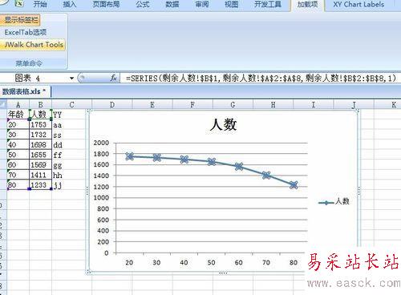Image resolution: width=401 pixels, height=295 pixels.
Task: Click age cell with value 20
Action: (18, 125)
